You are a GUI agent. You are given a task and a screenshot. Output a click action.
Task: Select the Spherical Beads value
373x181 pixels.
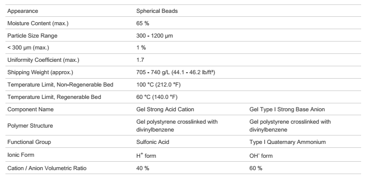tap(157, 11)
